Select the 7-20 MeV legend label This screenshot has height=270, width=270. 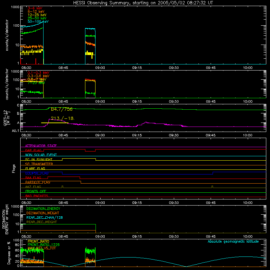36,83
